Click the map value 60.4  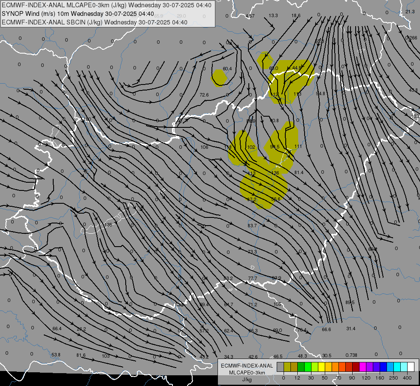(227, 69)
